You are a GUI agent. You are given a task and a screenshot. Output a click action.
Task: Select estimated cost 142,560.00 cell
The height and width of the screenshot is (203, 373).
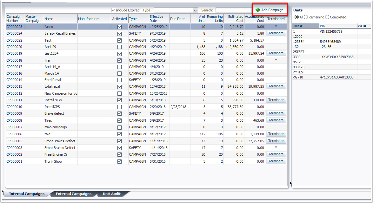(235, 47)
